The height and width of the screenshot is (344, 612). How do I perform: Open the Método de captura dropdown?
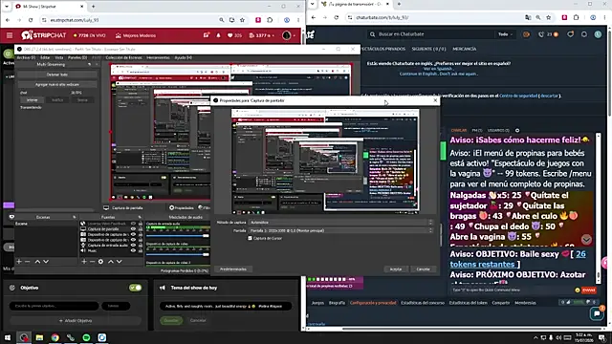pos(341,223)
